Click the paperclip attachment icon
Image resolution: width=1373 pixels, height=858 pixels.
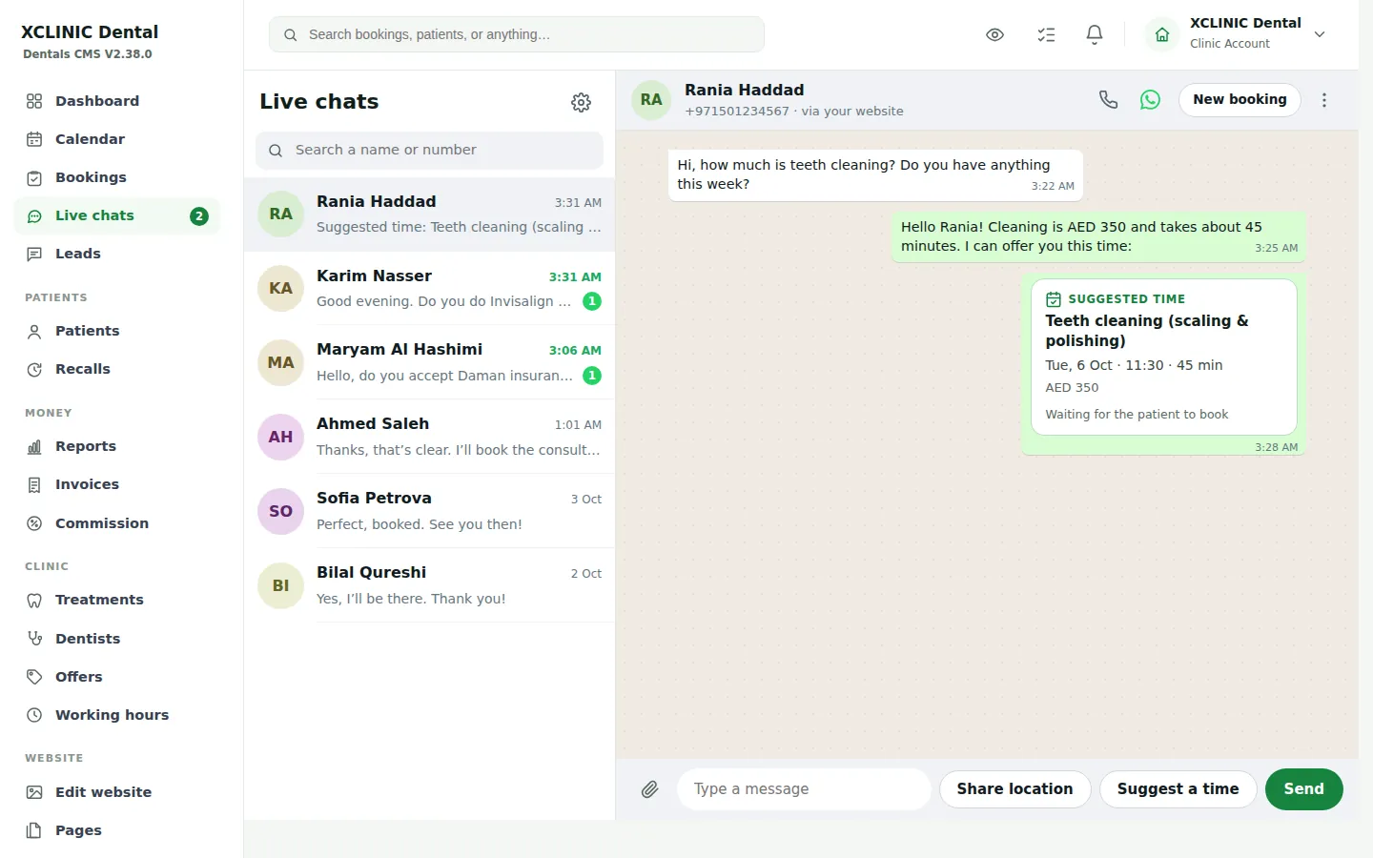pos(649,789)
